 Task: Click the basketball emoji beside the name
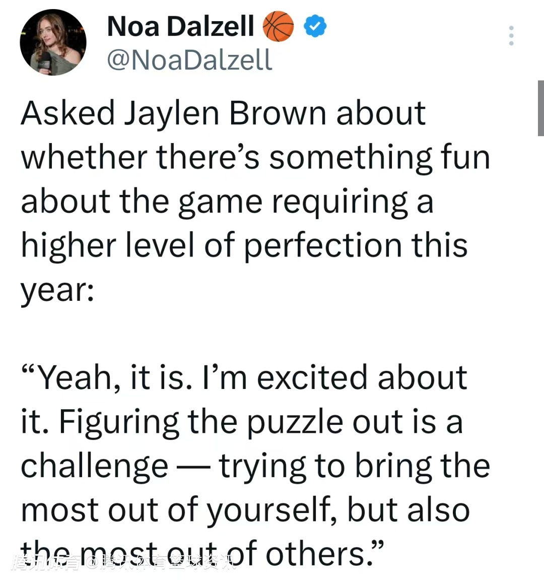tap(278, 27)
